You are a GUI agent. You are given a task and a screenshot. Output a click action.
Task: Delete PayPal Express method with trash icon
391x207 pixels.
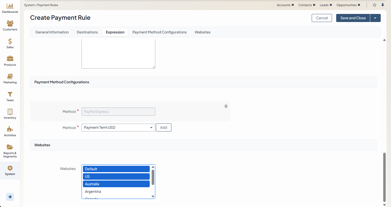click(x=226, y=106)
